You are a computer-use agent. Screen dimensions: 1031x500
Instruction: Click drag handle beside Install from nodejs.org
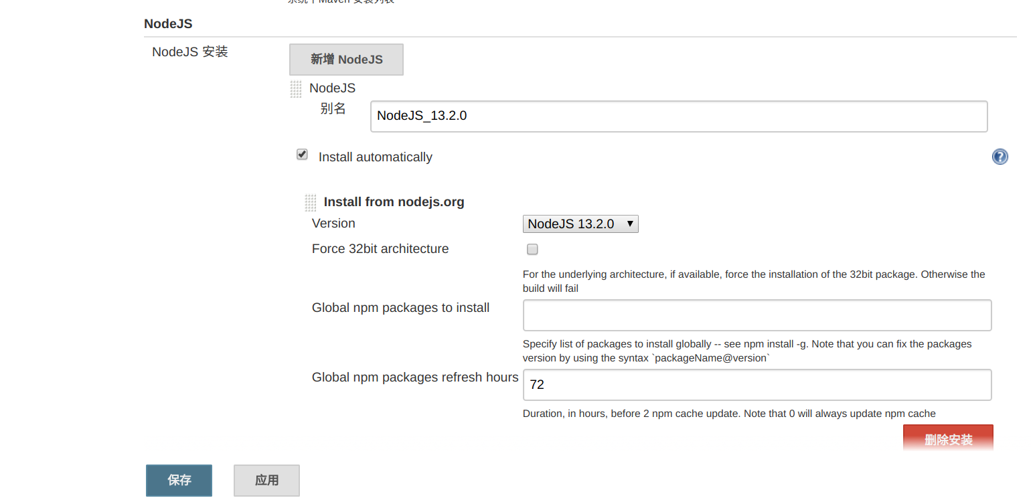click(310, 202)
